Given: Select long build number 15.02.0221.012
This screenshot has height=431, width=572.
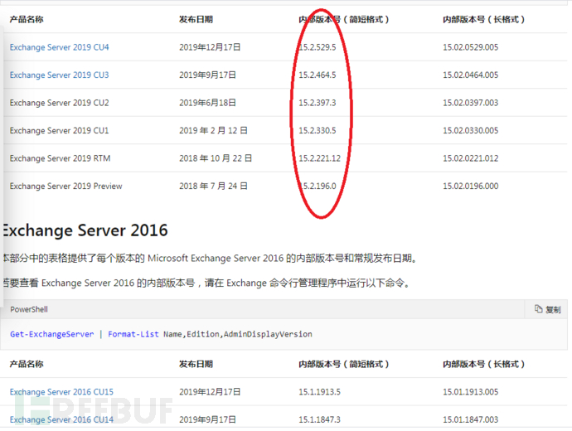Looking at the screenshot, I should pyautogui.click(x=471, y=158).
